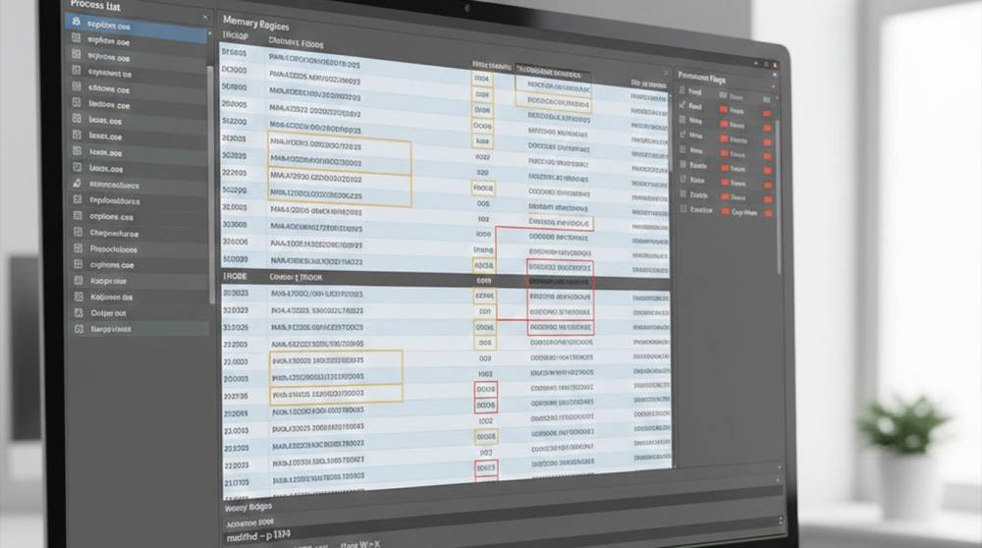Toggle the last checkbox in the Permission Flags list

(x=683, y=208)
